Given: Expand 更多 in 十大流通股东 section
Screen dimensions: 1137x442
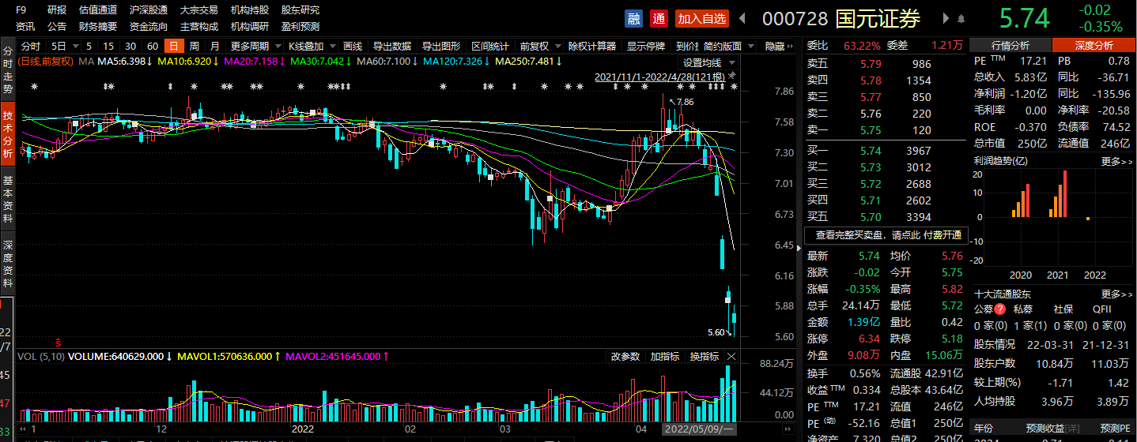Looking at the screenshot, I should (x=1116, y=293).
